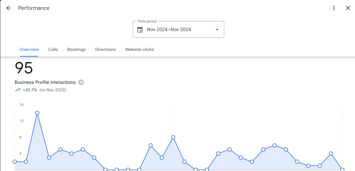This screenshot has height=171, width=355.
Task: Select the Directions tab
Action: (105, 49)
